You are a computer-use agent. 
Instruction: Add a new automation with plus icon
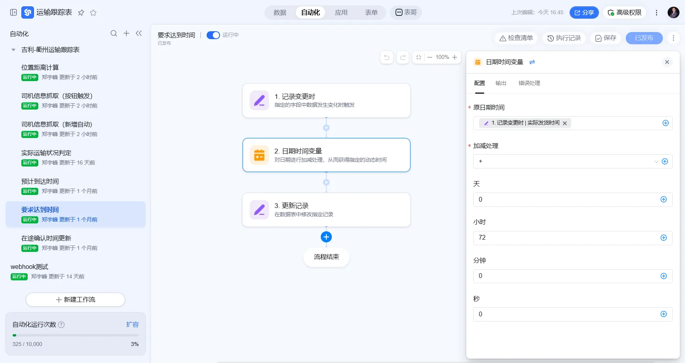tap(126, 33)
